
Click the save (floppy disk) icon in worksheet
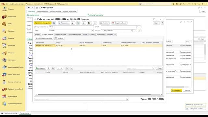click(54, 23)
